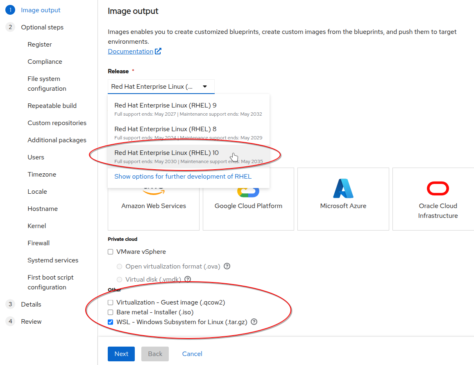Jump to the Review step
This screenshot has height=365, width=474.
31,322
